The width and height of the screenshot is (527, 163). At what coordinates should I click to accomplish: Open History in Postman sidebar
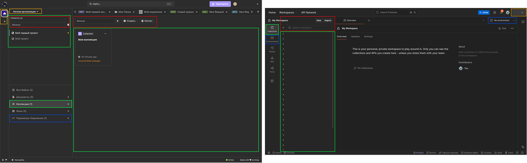(272, 50)
